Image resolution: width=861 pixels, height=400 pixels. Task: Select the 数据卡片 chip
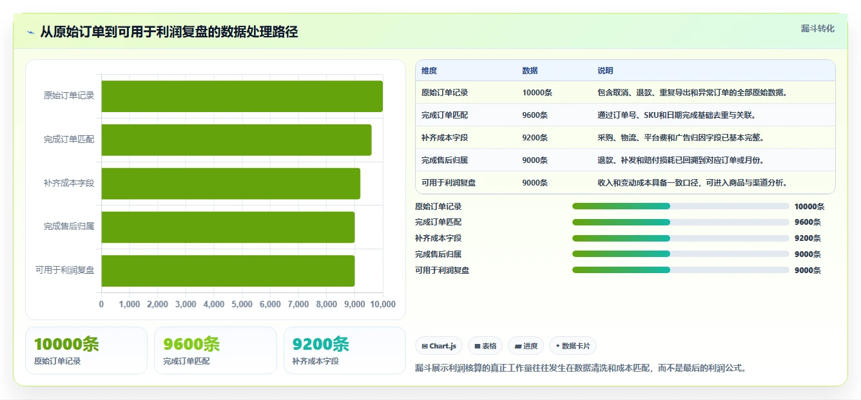point(573,346)
